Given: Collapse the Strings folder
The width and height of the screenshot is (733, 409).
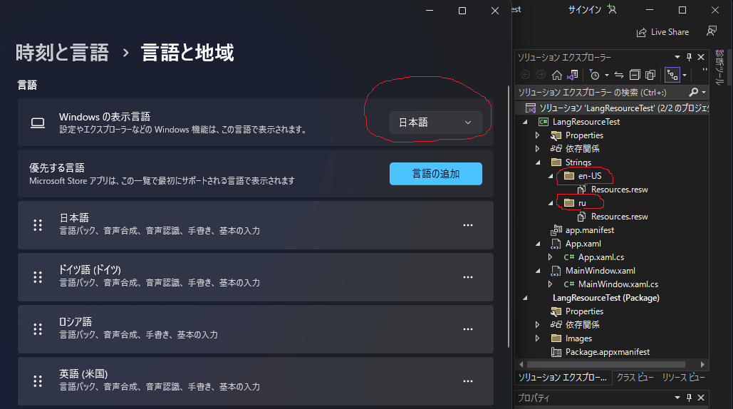Looking at the screenshot, I should click(538, 162).
